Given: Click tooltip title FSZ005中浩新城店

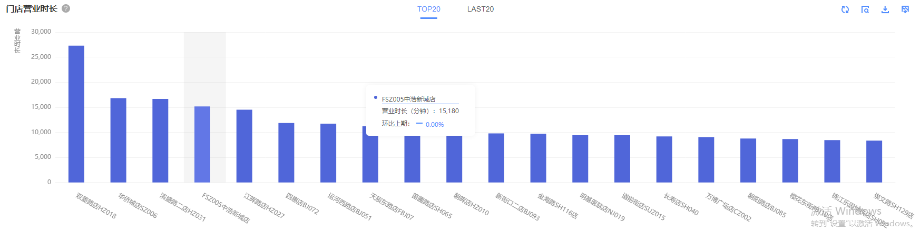Looking at the screenshot, I should tap(409, 99).
